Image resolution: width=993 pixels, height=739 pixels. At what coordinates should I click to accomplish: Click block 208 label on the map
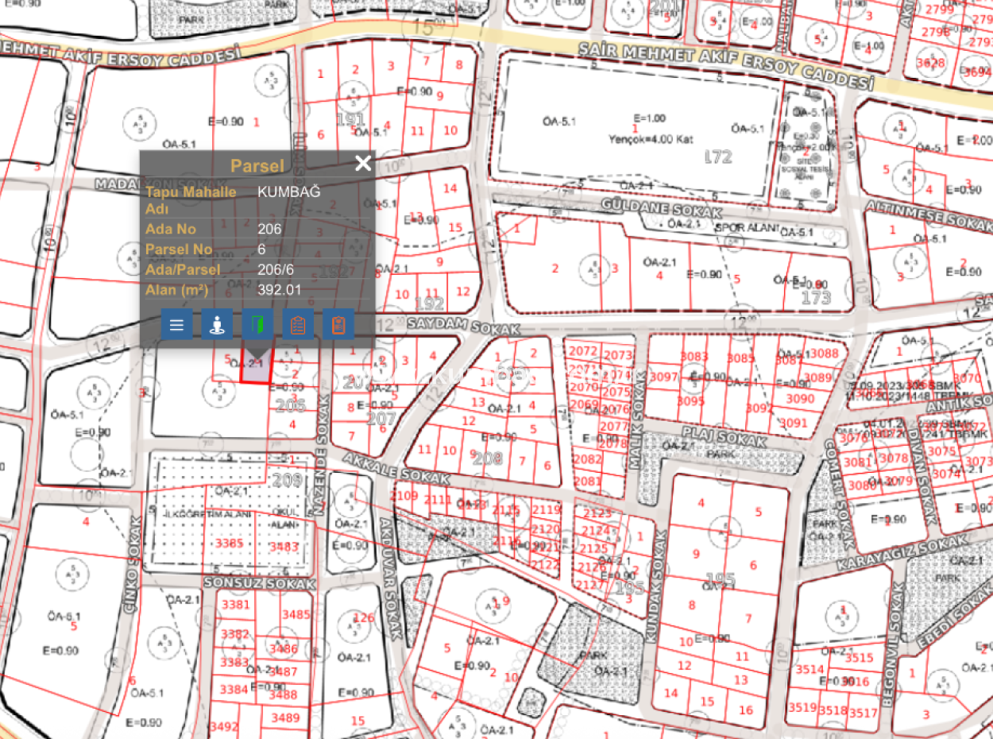click(x=486, y=458)
